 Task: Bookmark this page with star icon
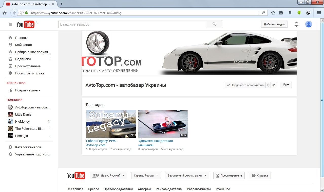[x=273, y=13]
